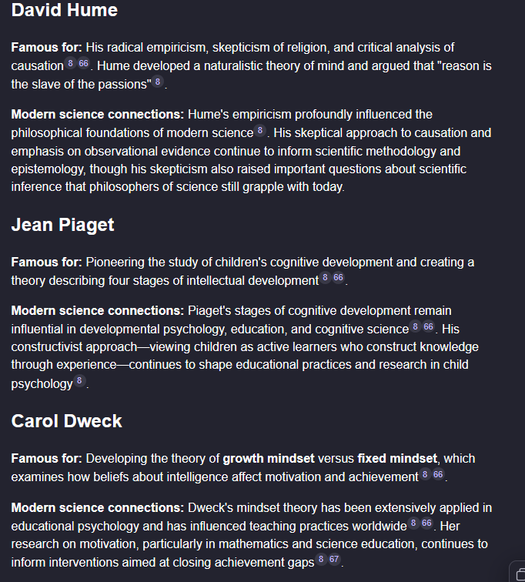Screen dimensions: 525x582
Task: Click citation 8 after "slave of the passions"
Action: tap(158, 82)
